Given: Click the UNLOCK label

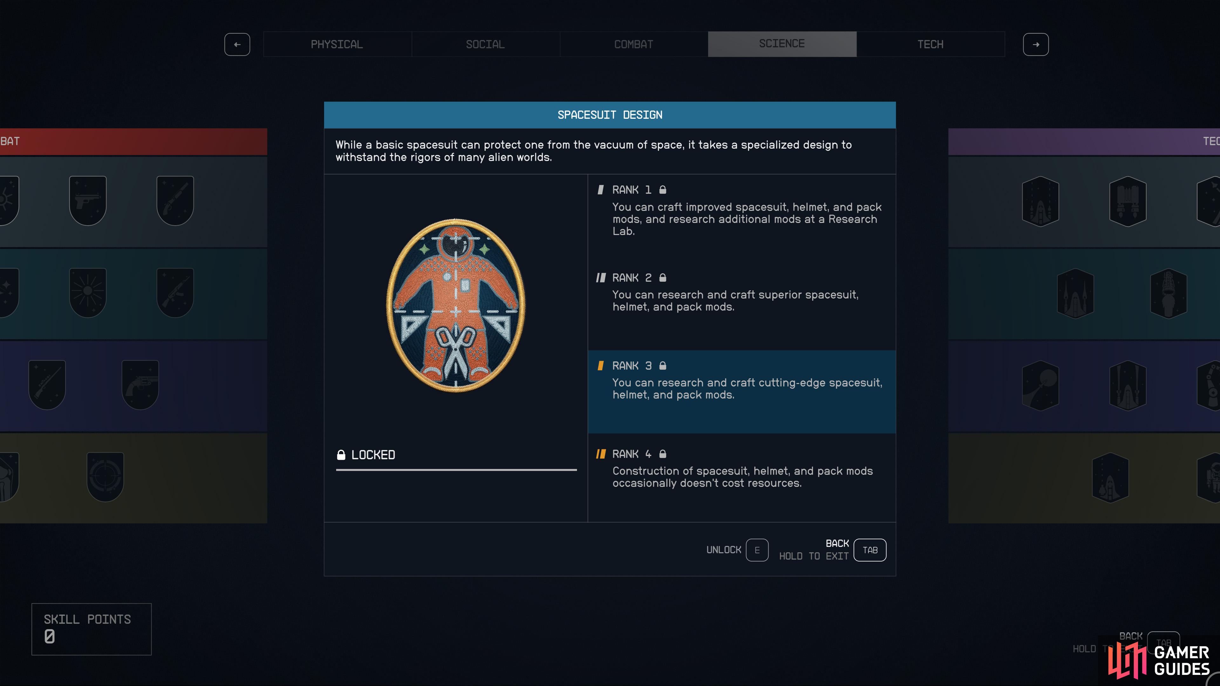Looking at the screenshot, I should 724,550.
